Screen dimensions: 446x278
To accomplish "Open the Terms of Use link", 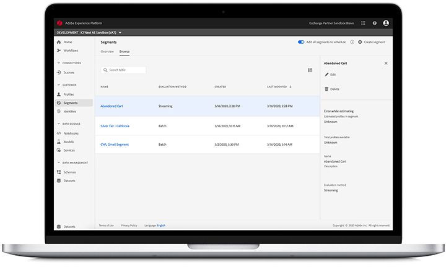I will click(x=106, y=225).
